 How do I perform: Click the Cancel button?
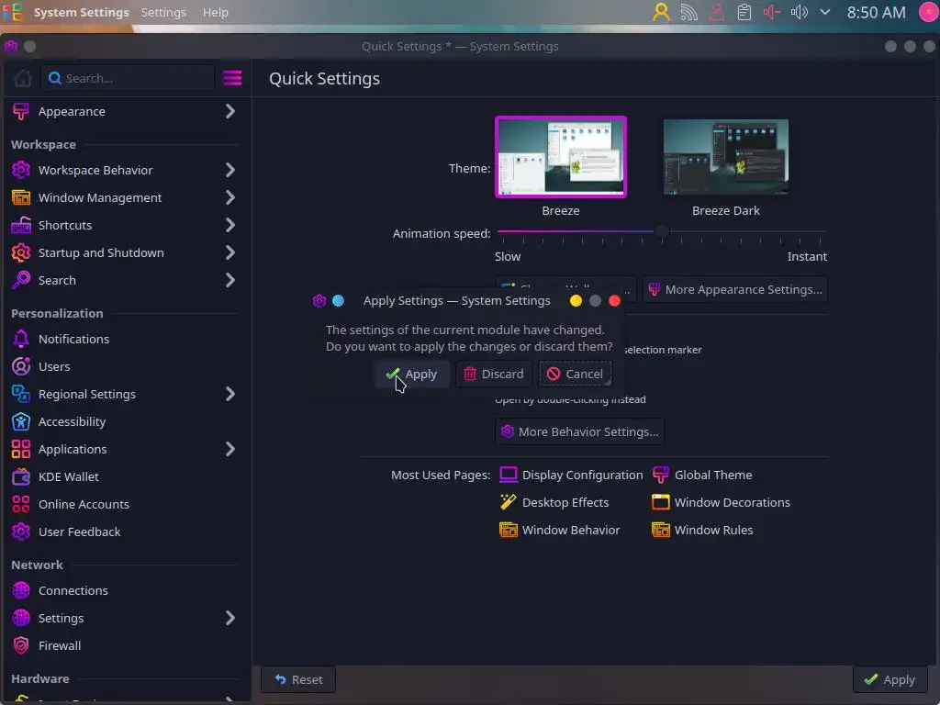point(576,375)
